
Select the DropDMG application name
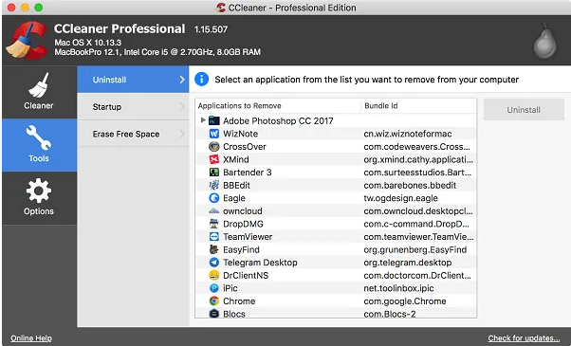tap(243, 224)
